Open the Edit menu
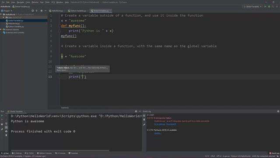Image resolution: width=280 pixels, height=158 pixels. pyautogui.click(x=8, y=2)
